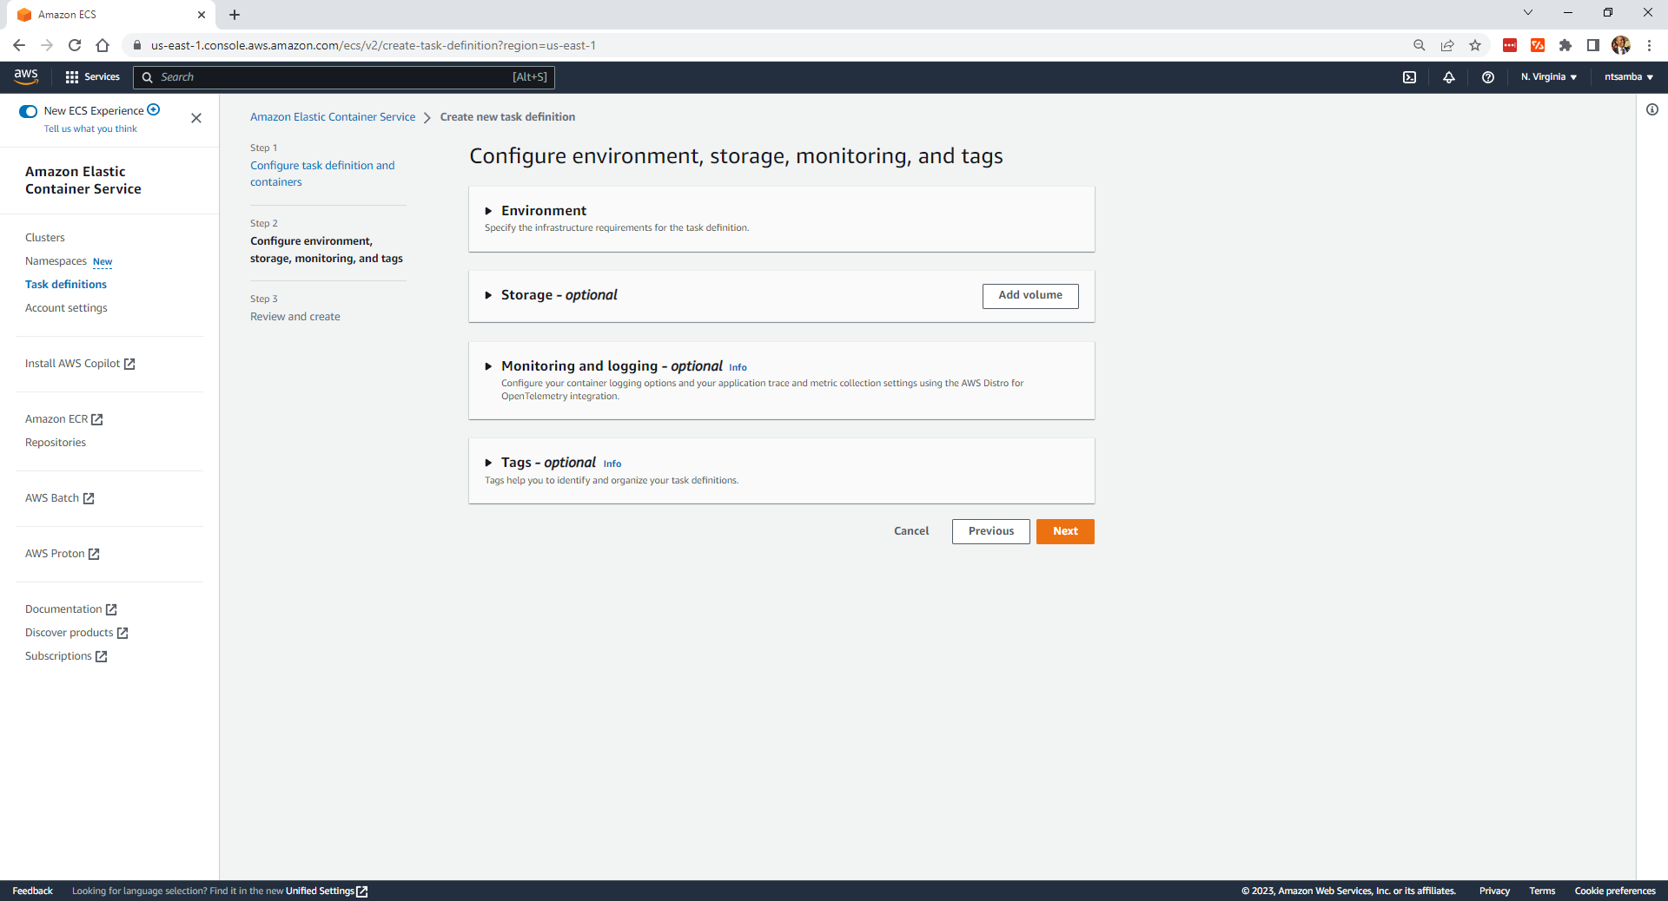
Task: Open the N. Virginia region dropdown
Action: pyautogui.click(x=1548, y=77)
